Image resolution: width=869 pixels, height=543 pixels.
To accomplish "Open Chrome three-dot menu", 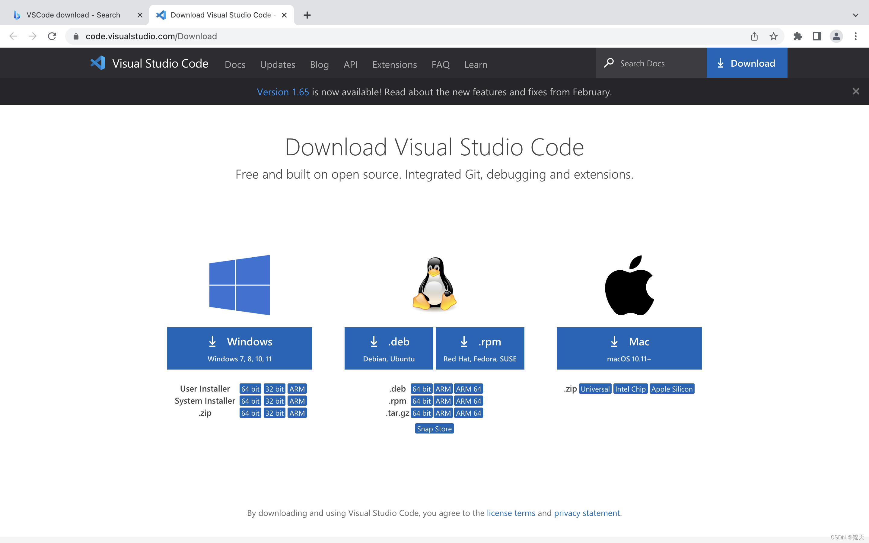I will [x=855, y=36].
